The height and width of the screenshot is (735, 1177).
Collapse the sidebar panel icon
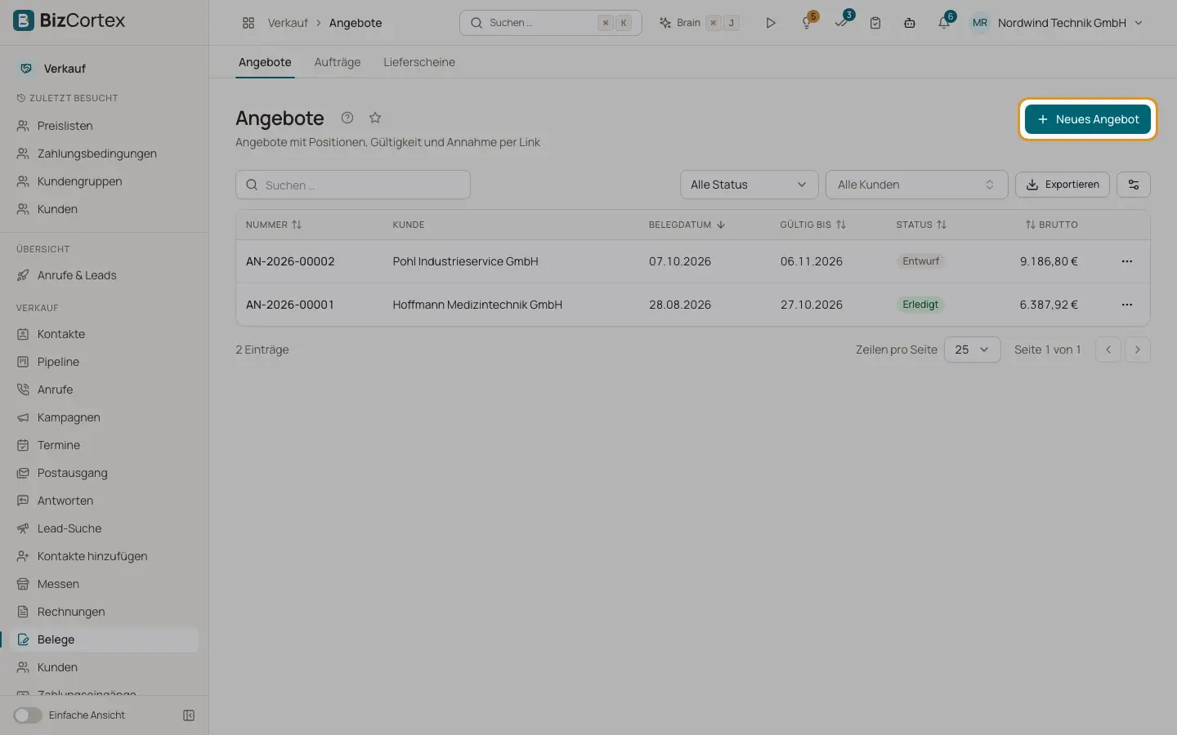(189, 715)
